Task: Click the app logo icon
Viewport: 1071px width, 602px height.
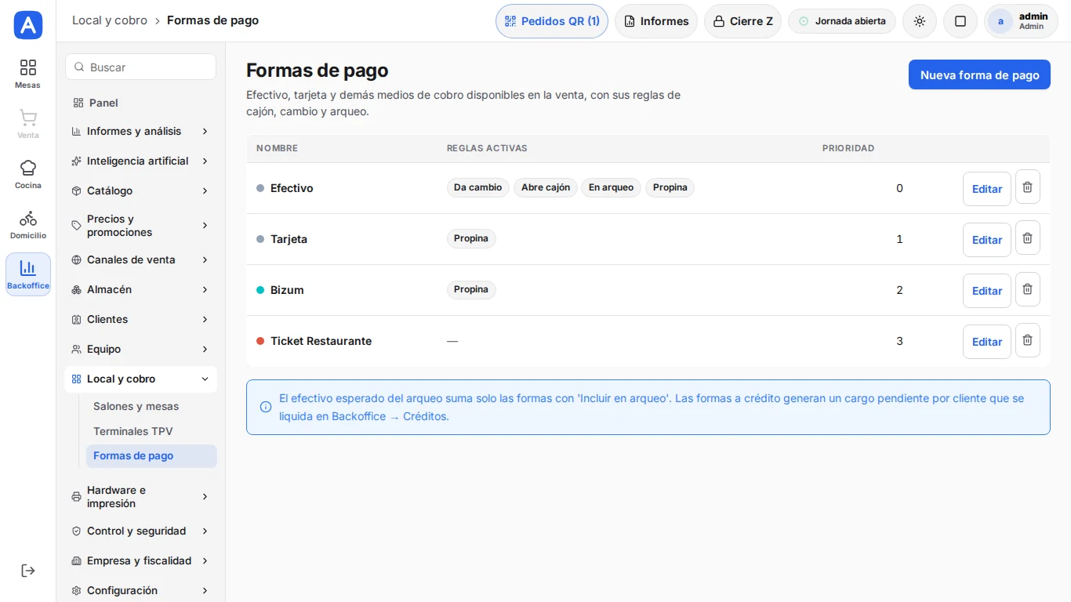Action: [28, 25]
